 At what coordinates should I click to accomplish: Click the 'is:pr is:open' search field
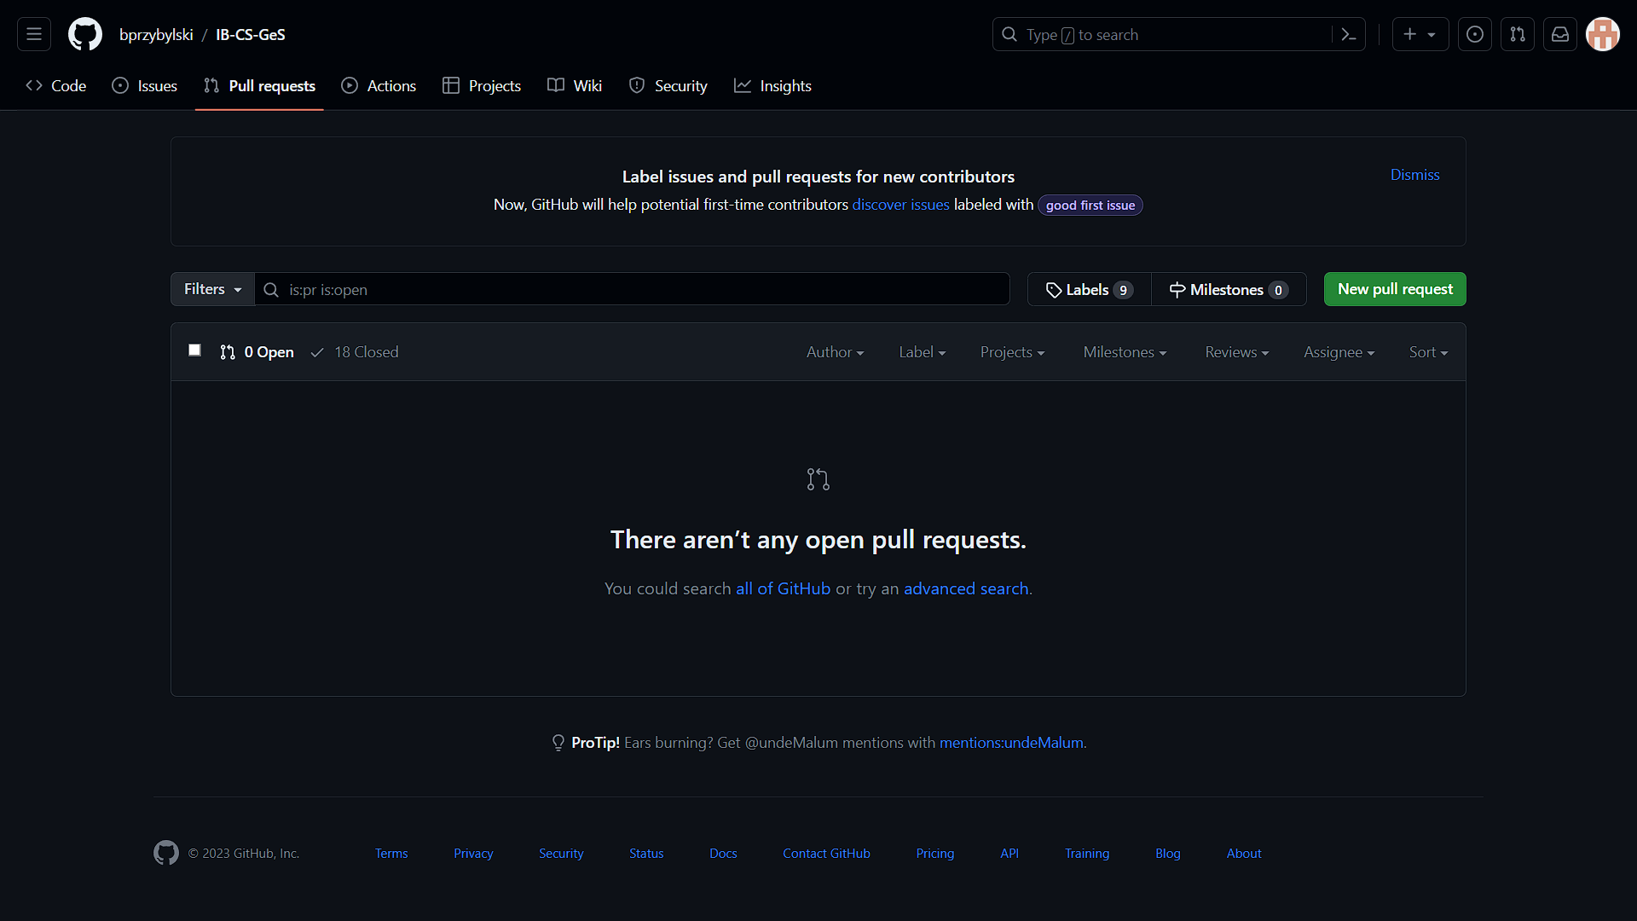pyautogui.click(x=632, y=289)
